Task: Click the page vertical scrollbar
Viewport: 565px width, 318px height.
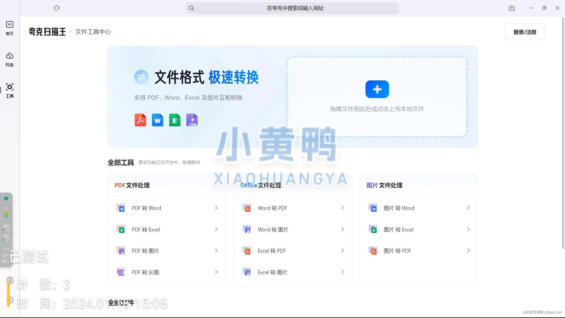Action: coord(563,132)
